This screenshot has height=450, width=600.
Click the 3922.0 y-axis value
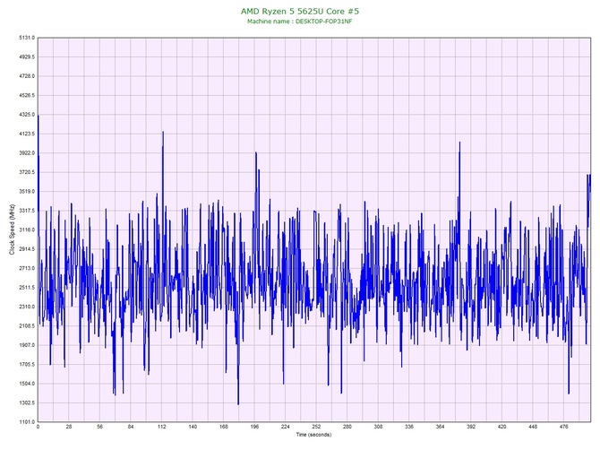(27, 153)
